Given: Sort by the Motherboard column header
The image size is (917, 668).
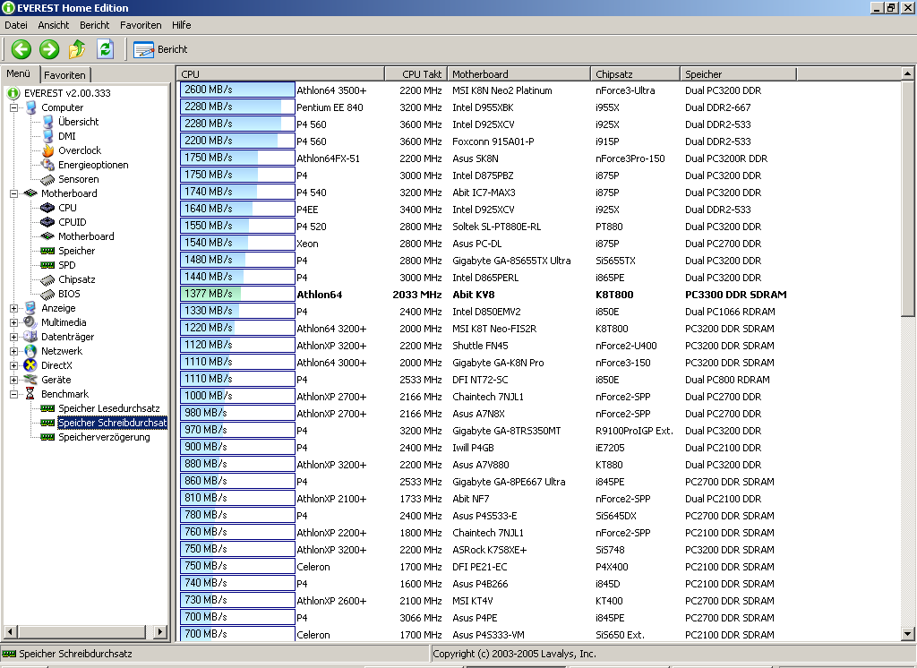Looking at the screenshot, I should (x=518, y=74).
